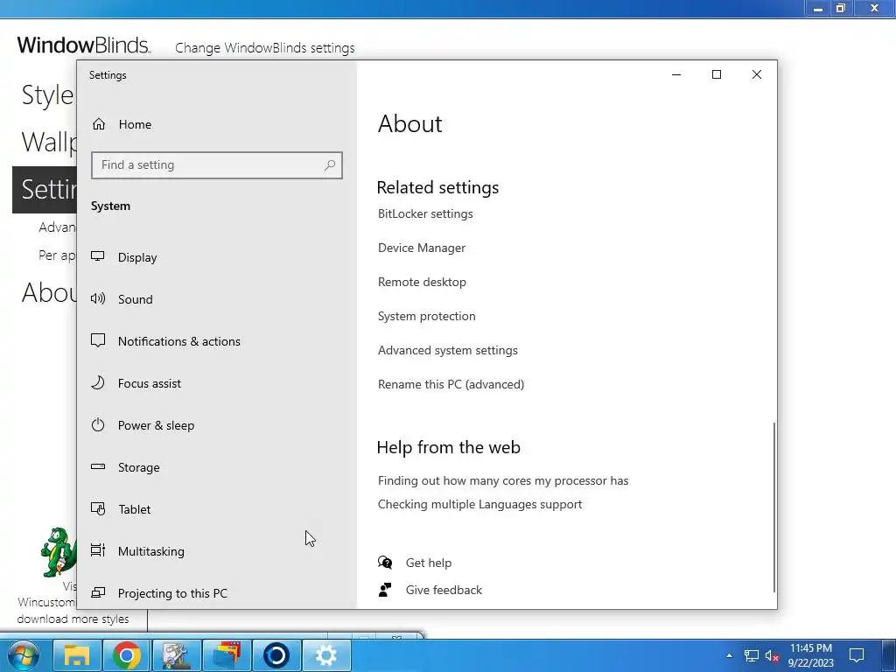The image size is (896, 672).
Task: Close the Settings window
Action: click(x=757, y=75)
